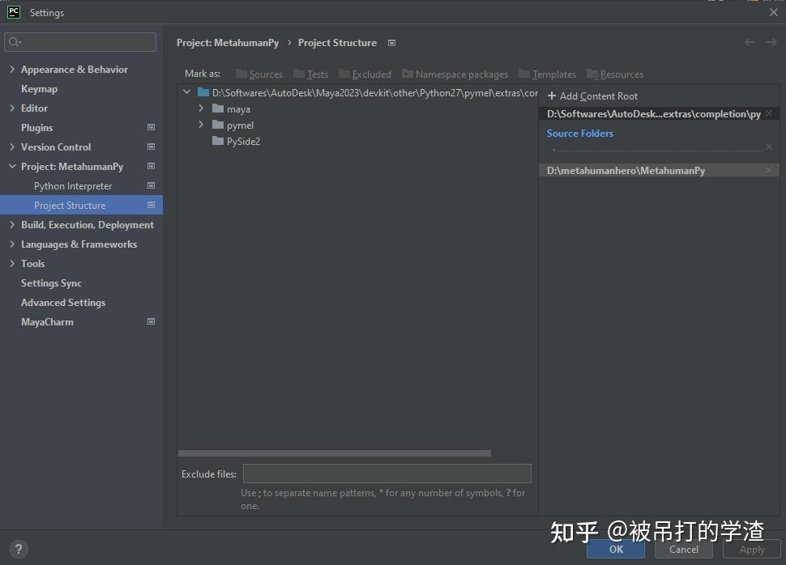Click the help question mark icon

point(18,549)
